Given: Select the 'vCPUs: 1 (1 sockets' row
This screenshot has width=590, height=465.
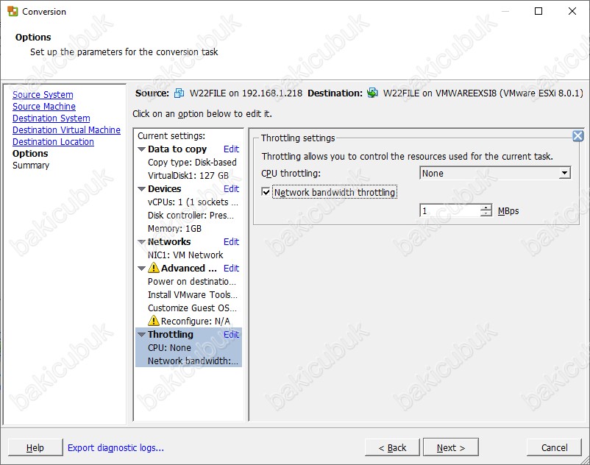Looking at the screenshot, I should point(193,202).
